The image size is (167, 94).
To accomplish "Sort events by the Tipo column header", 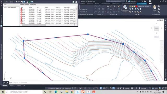I will [22, 7].
